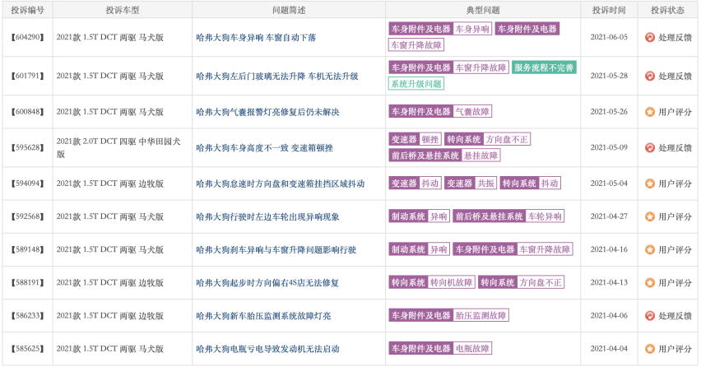701x367 pixels.
Task: Open complaint 哈弗大狗车身异响 车窗自动下落
Action: click(256, 38)
